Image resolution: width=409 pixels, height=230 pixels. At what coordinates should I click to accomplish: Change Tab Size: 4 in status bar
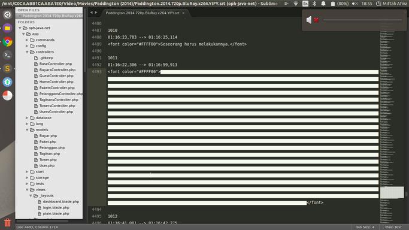click(x=365, y=227)
